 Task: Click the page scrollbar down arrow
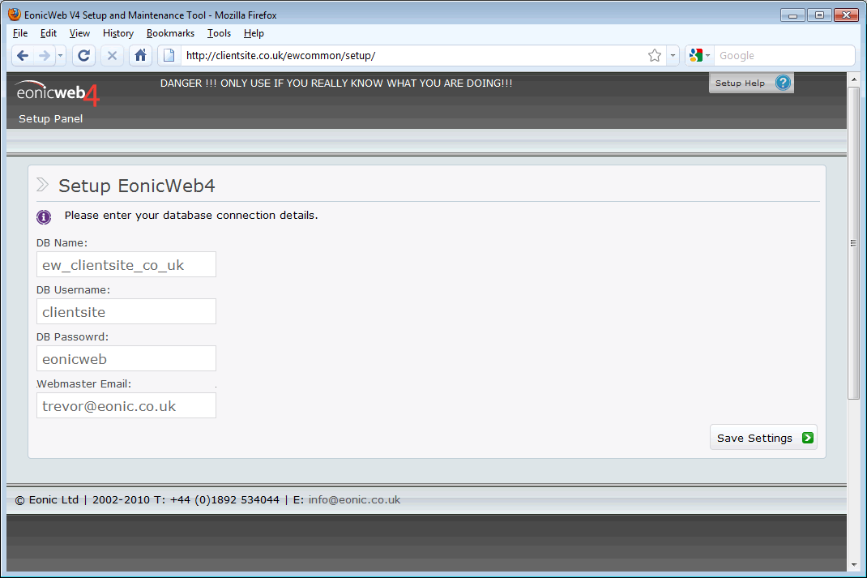854,565
